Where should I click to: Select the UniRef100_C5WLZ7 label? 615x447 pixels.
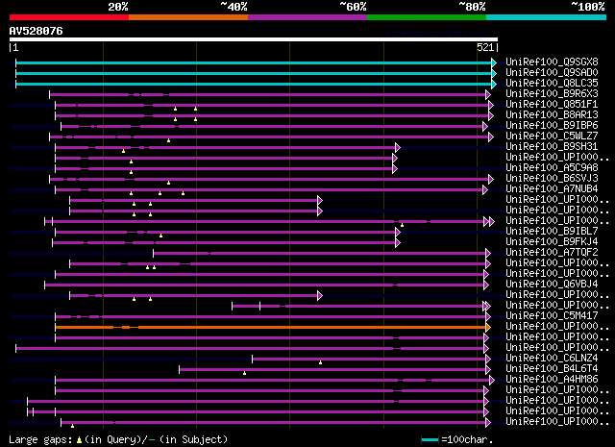552,137
